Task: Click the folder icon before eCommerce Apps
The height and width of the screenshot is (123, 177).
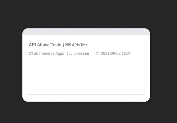Action: click(x=31, y=53)
